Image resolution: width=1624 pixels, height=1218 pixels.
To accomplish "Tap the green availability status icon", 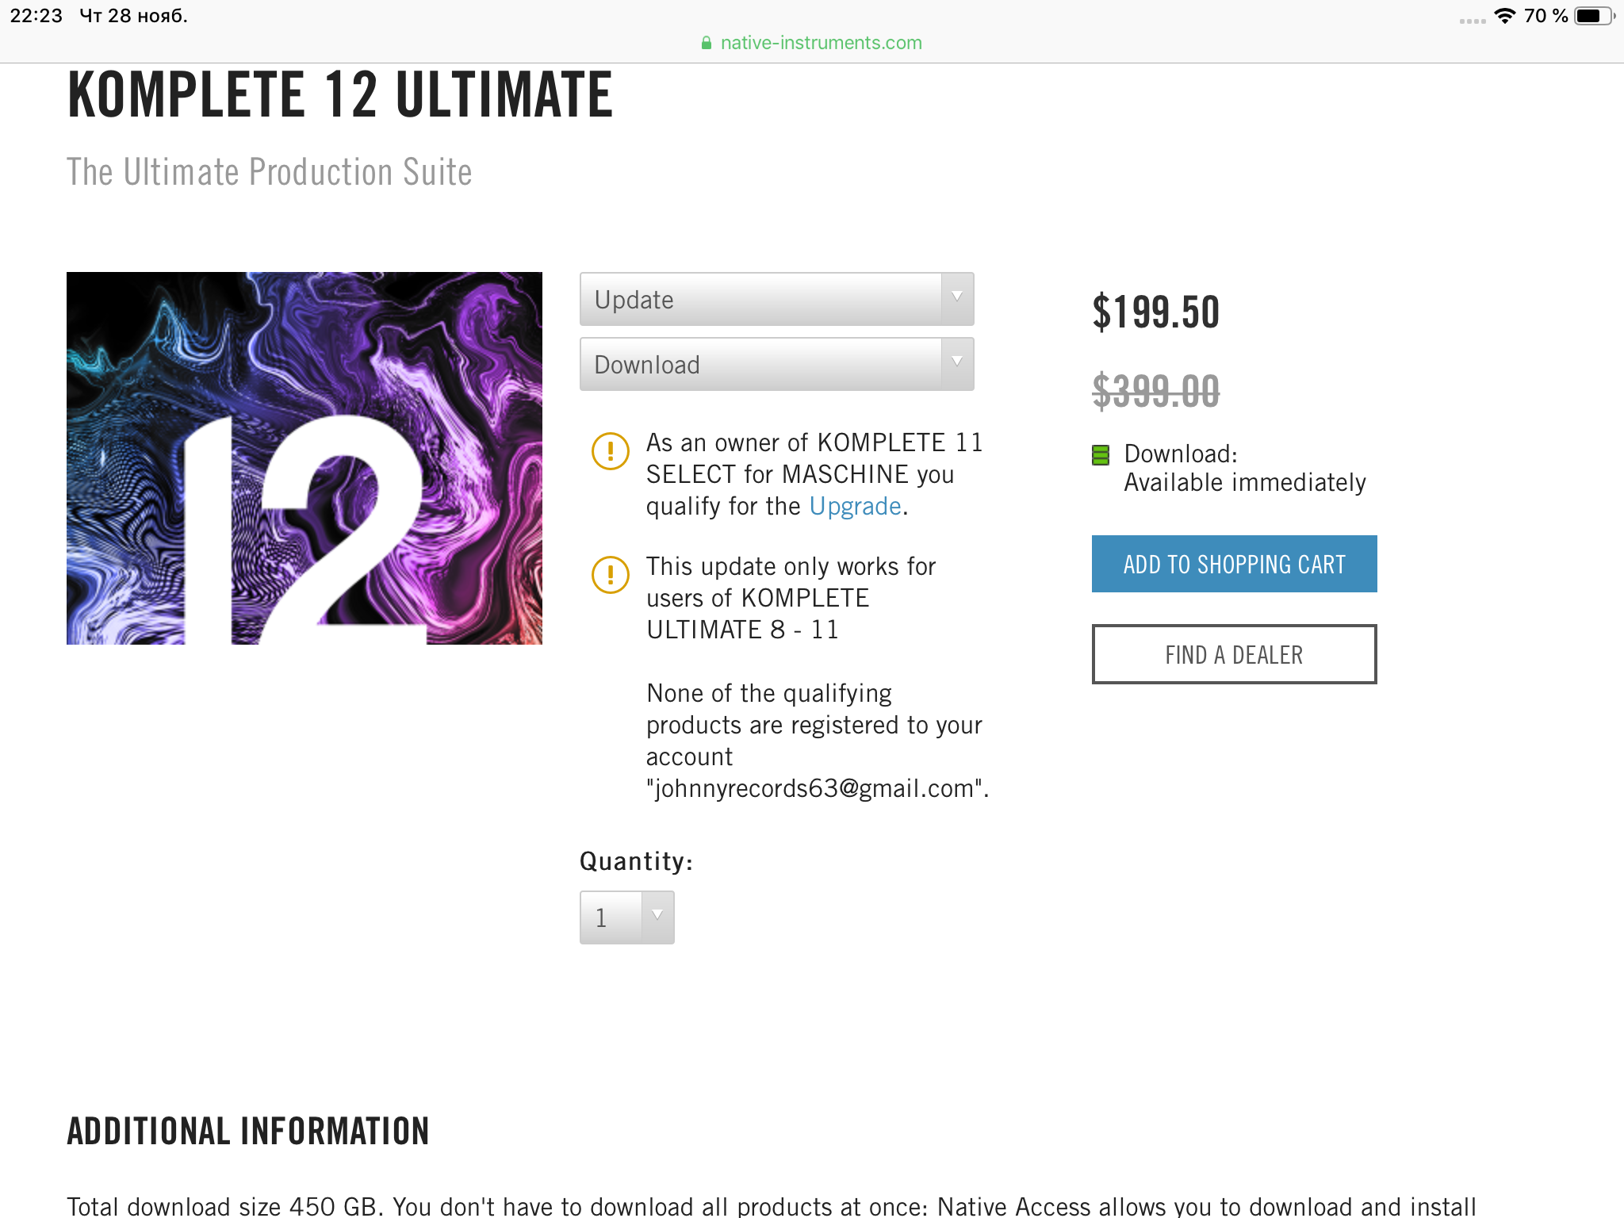I will 1101,455.
